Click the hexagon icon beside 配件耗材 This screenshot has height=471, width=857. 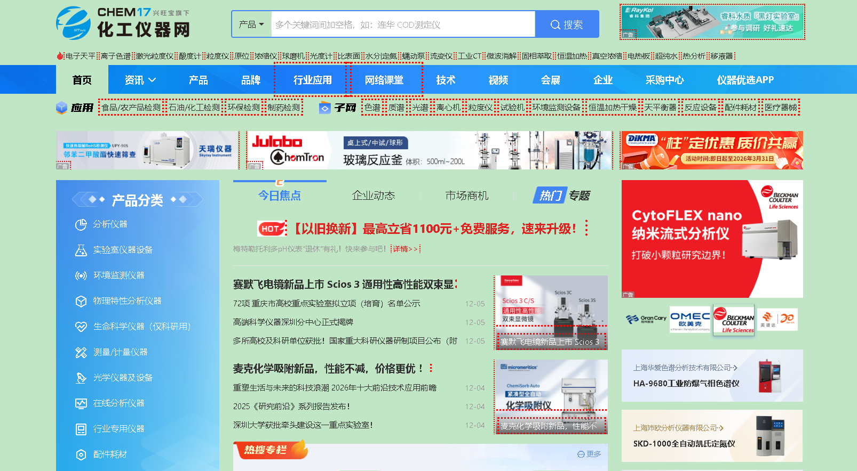(81, 455)
